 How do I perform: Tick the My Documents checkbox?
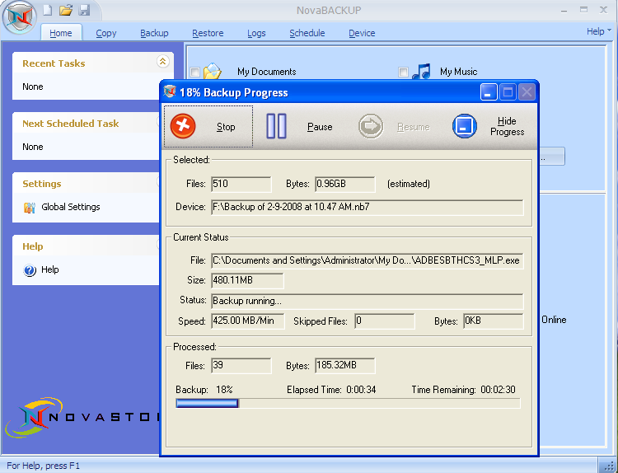[194, 72]
